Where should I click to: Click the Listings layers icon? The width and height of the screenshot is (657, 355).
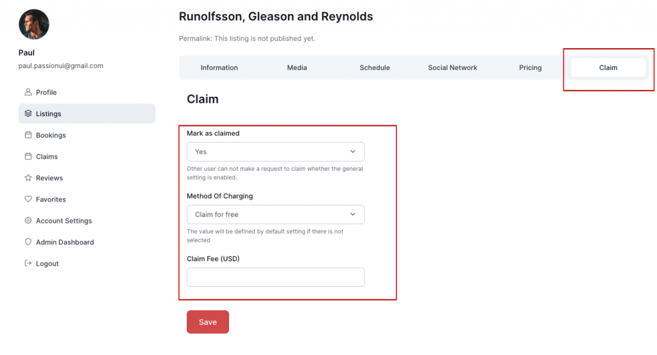28,114
